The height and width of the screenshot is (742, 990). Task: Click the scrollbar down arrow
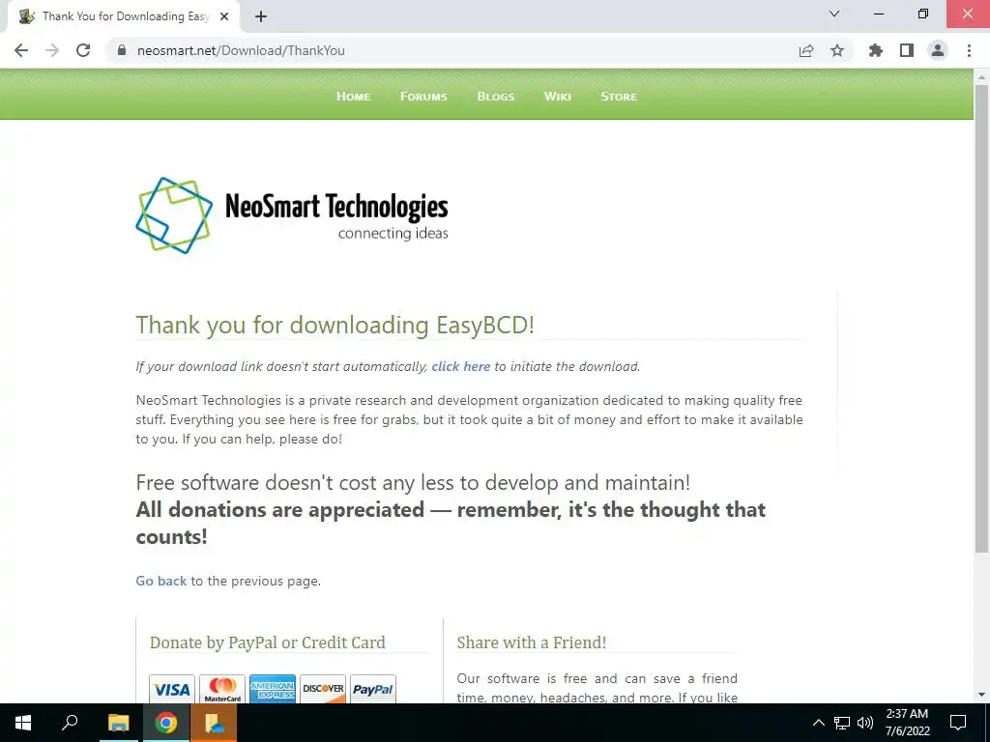981,695
